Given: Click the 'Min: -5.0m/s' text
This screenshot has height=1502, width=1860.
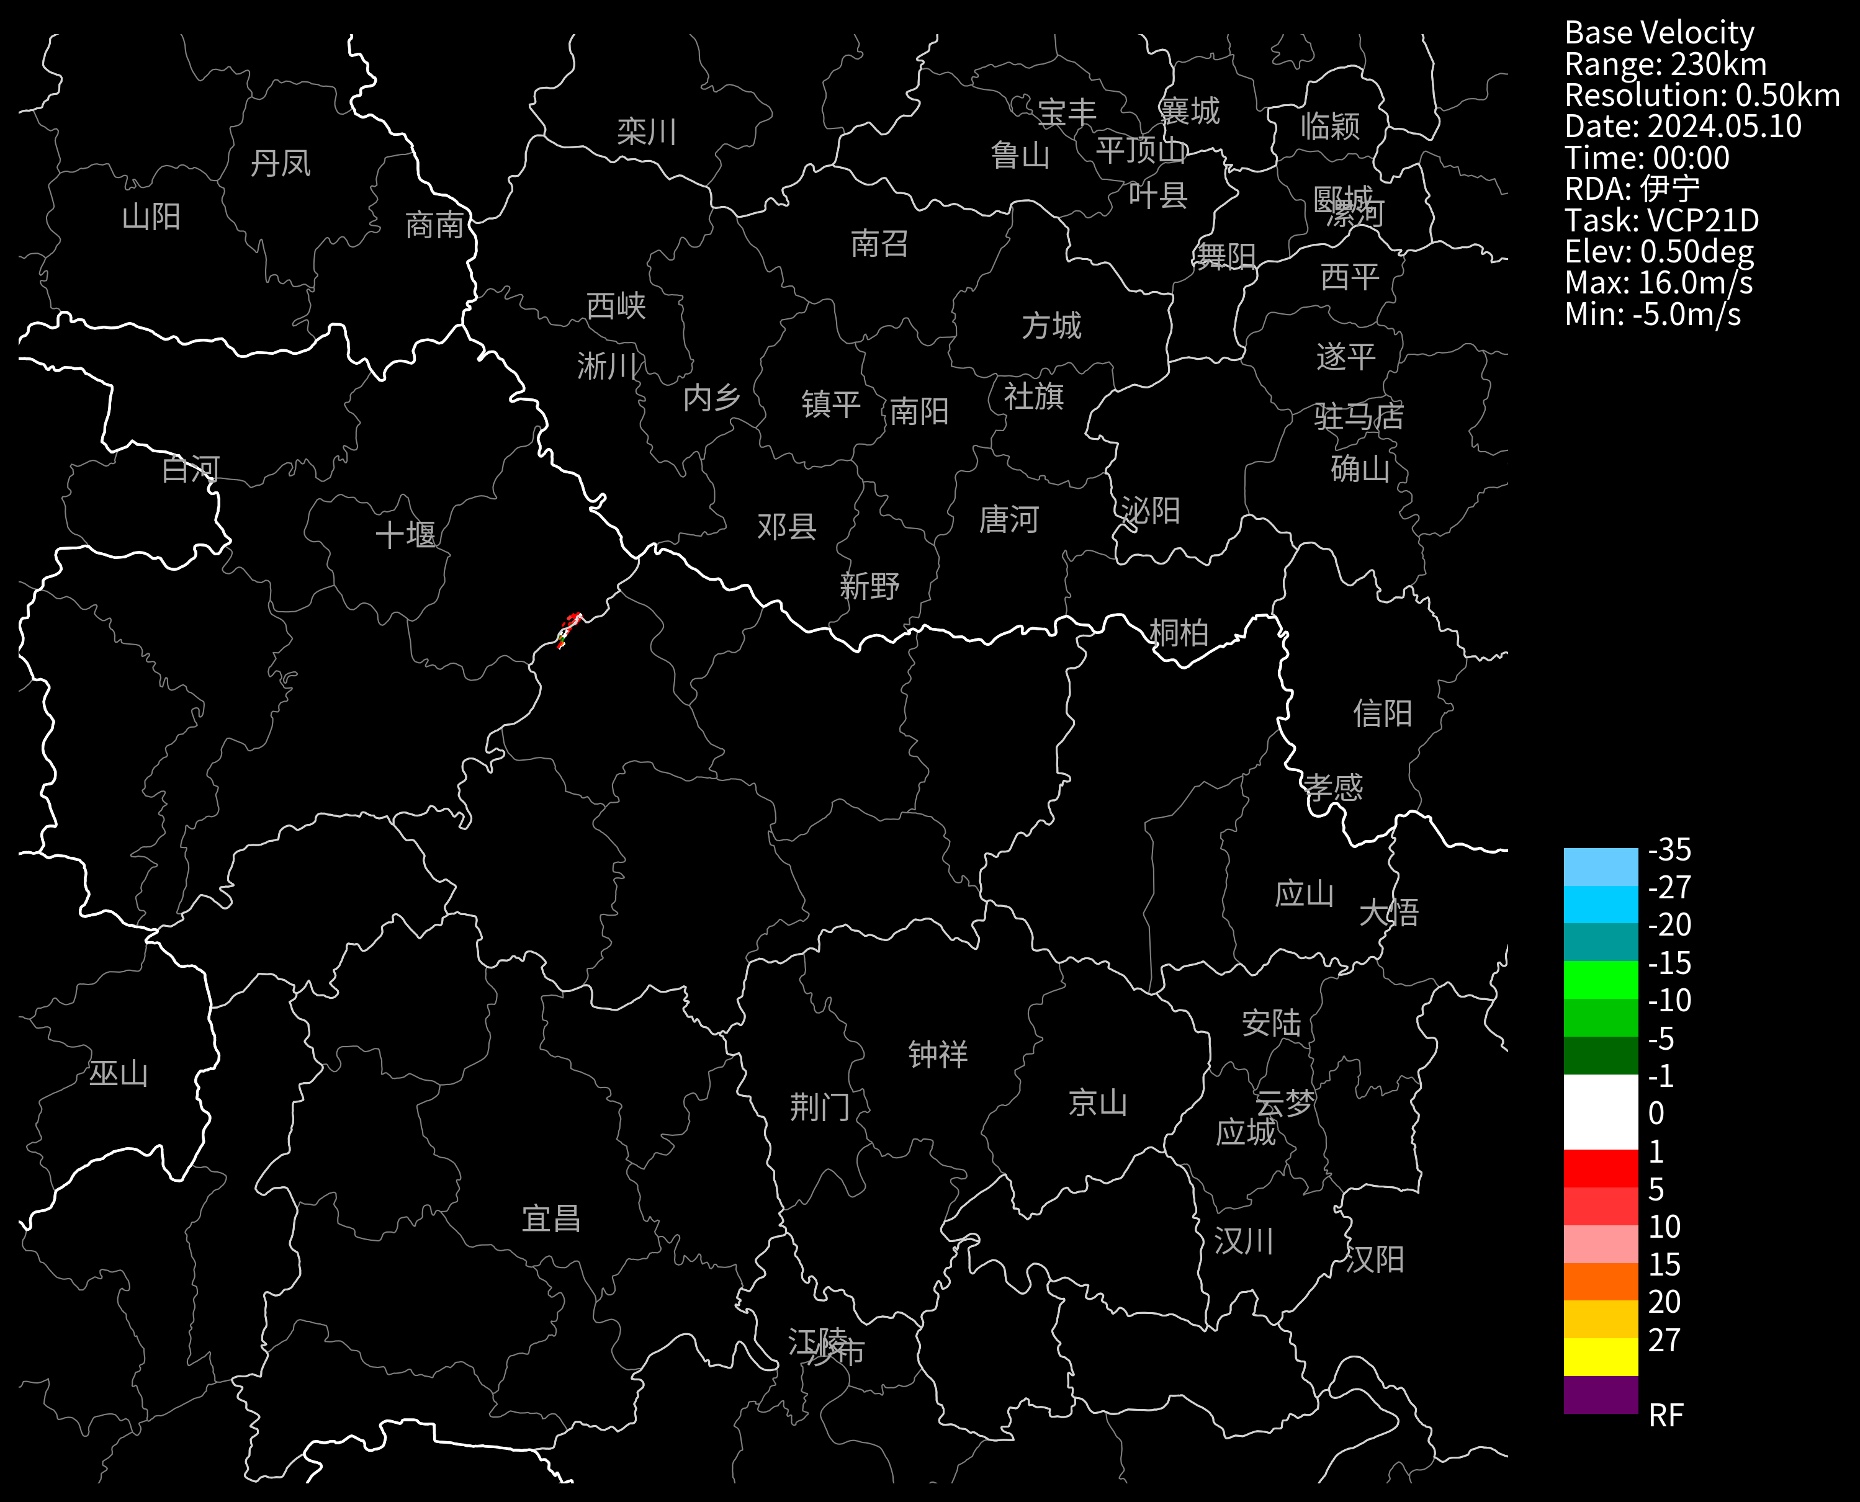Looking at the screenshot, I should [x=1652, y=313].
